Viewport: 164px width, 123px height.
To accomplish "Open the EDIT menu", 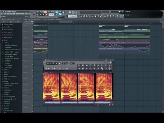I will (x=5, y=14).
